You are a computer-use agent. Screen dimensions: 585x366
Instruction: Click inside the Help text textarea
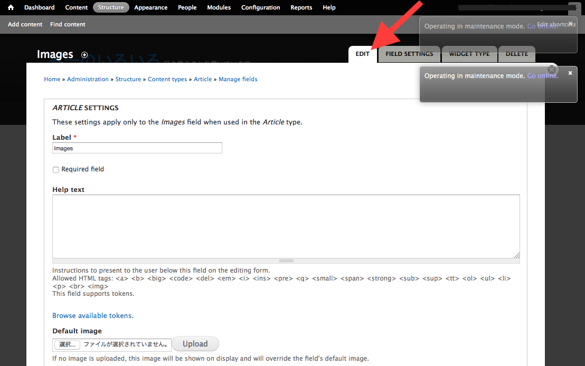click(286, 226)
